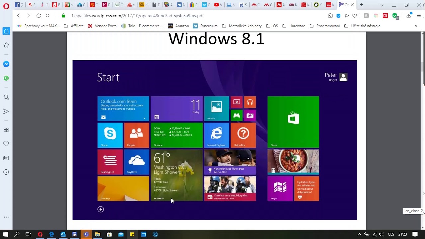Open Microsoft Teams from the taskbar
425x239 pixels.
click(x=86, y=234)
